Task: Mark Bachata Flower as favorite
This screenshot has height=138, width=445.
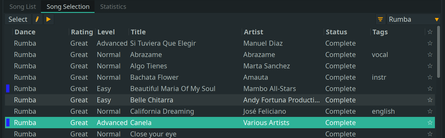Action: point(430,77)
